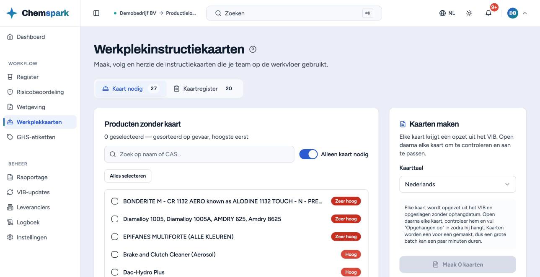Click the Maak 0 kaarten button
The image size is (540, 277).
click(457, 264)
